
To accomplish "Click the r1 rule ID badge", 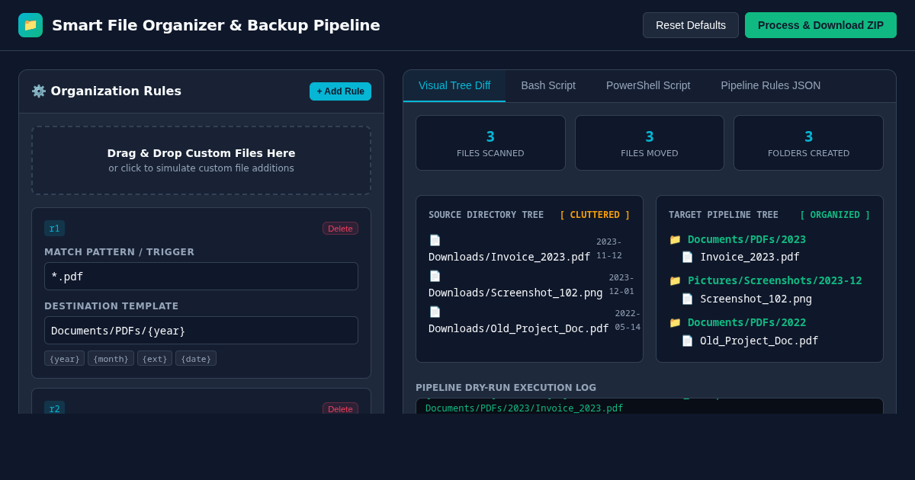I will click(54, 229).
